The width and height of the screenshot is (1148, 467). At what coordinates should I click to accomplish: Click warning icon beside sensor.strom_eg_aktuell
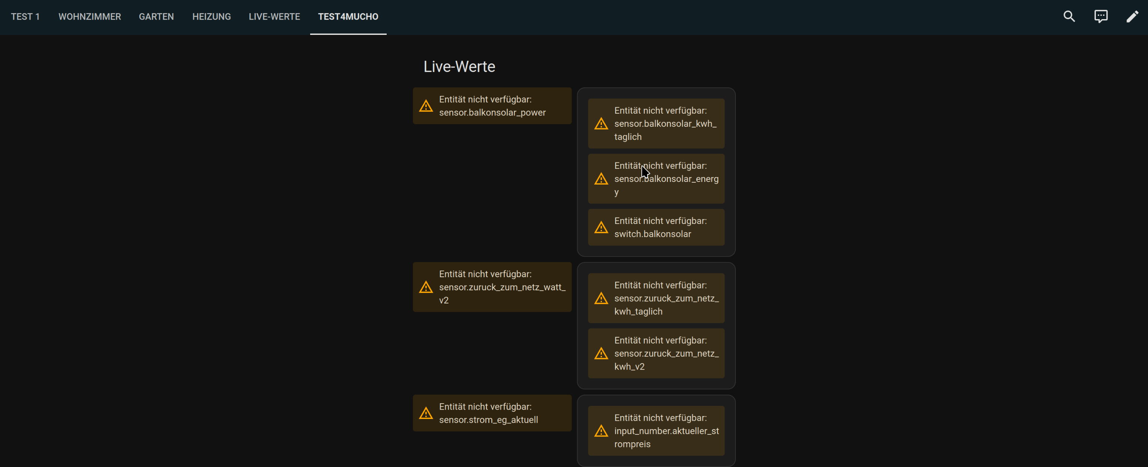426,413
